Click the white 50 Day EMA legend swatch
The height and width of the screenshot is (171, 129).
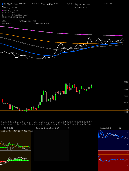[x=3, y=8]
